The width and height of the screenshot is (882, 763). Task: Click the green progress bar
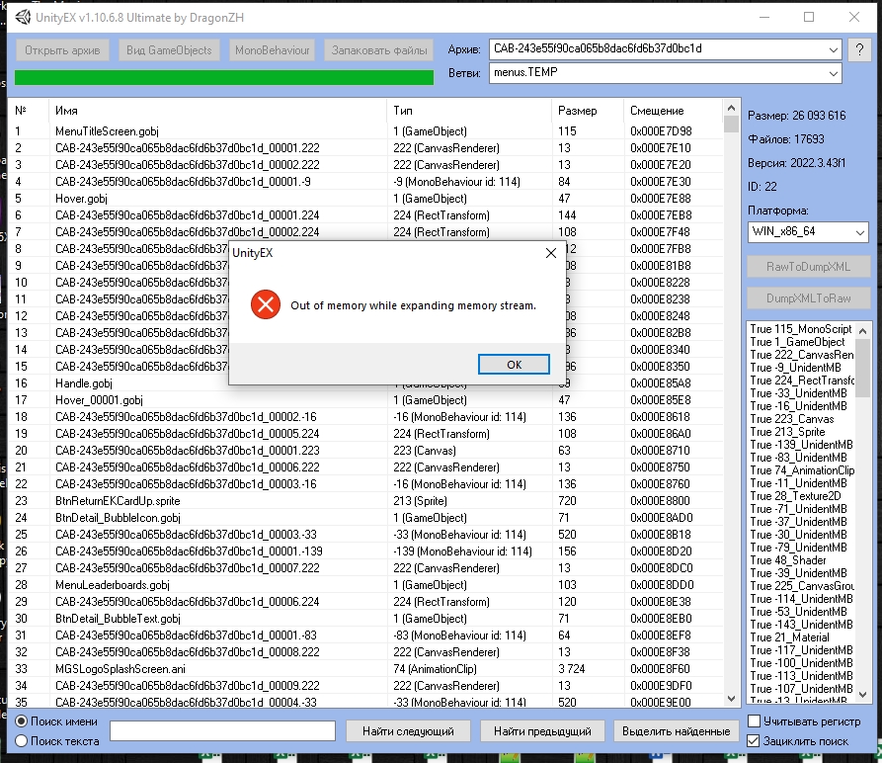pyautogui.click(x=224, y=77)
